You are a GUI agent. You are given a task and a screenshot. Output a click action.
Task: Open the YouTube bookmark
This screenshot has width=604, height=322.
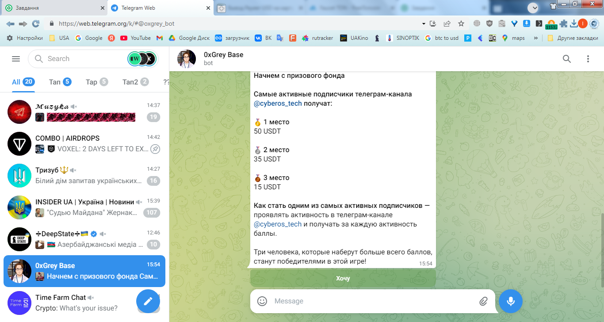(135, 38)
